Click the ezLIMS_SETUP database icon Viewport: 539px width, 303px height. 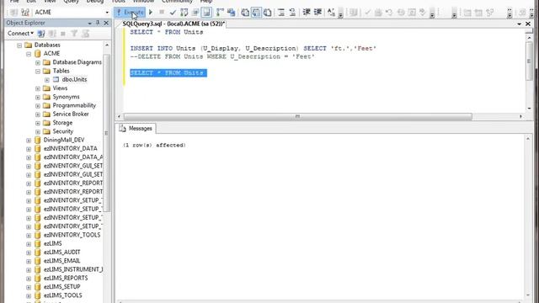coord(37,287)
